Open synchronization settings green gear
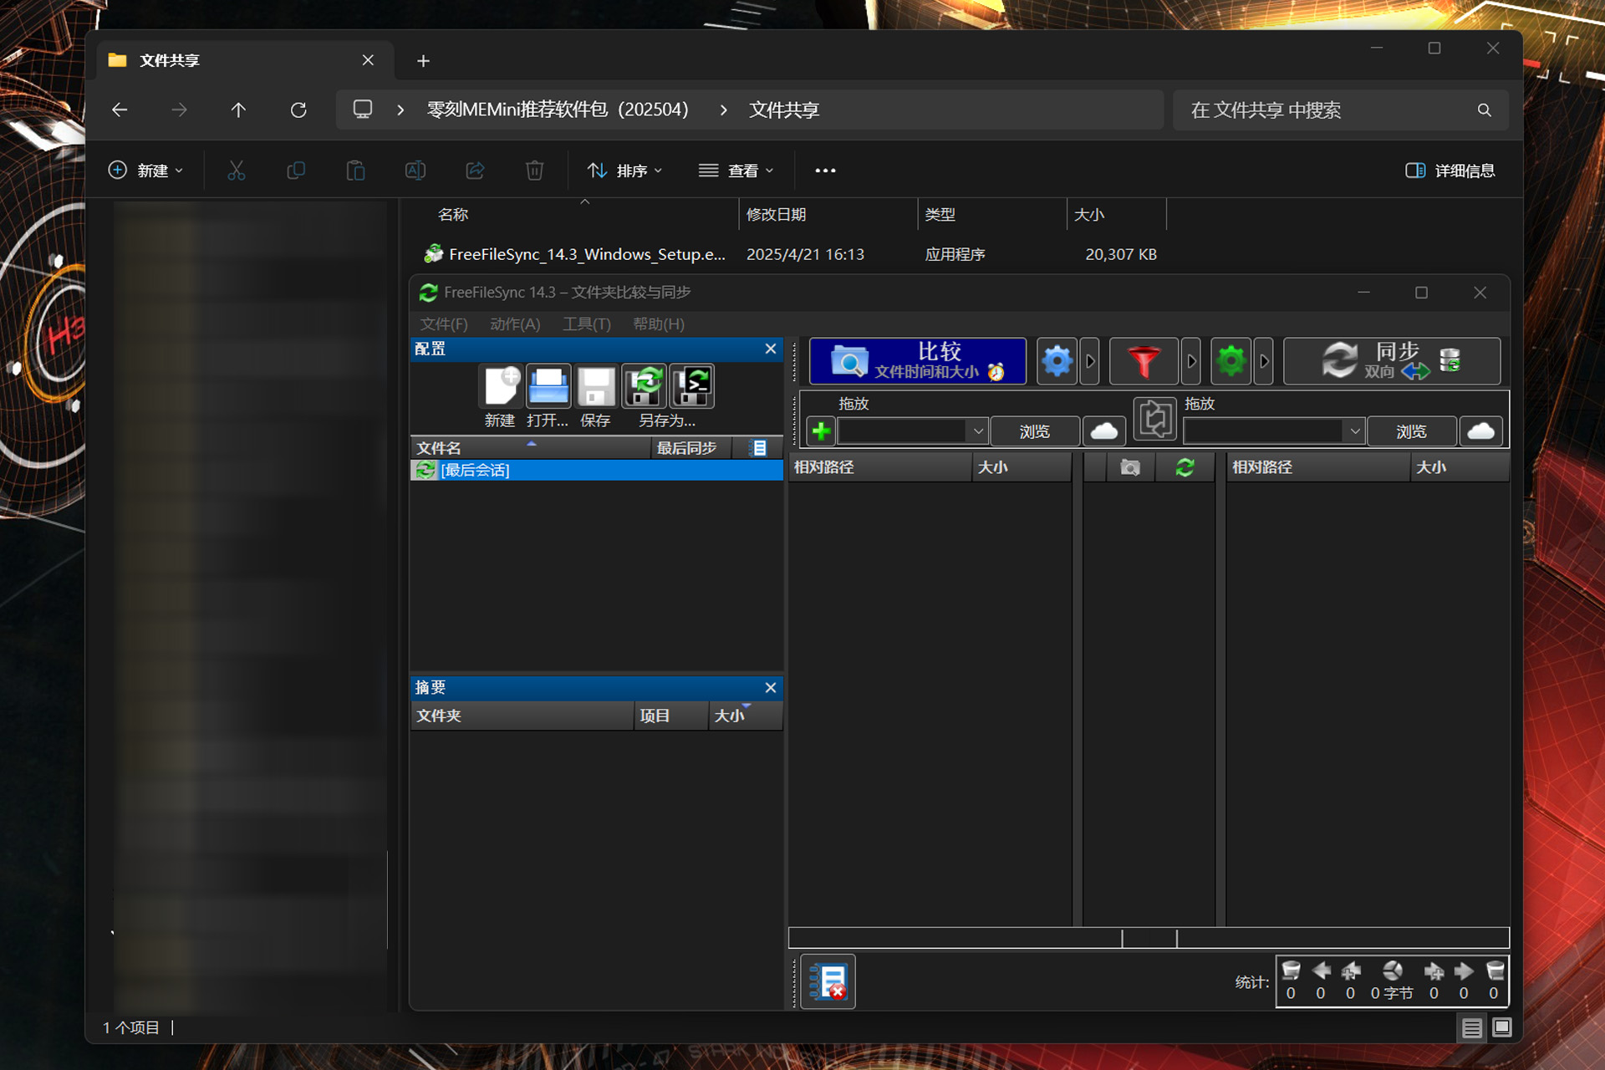The height and width of the screenshot is (1070, 1605). click(1230, 361)
